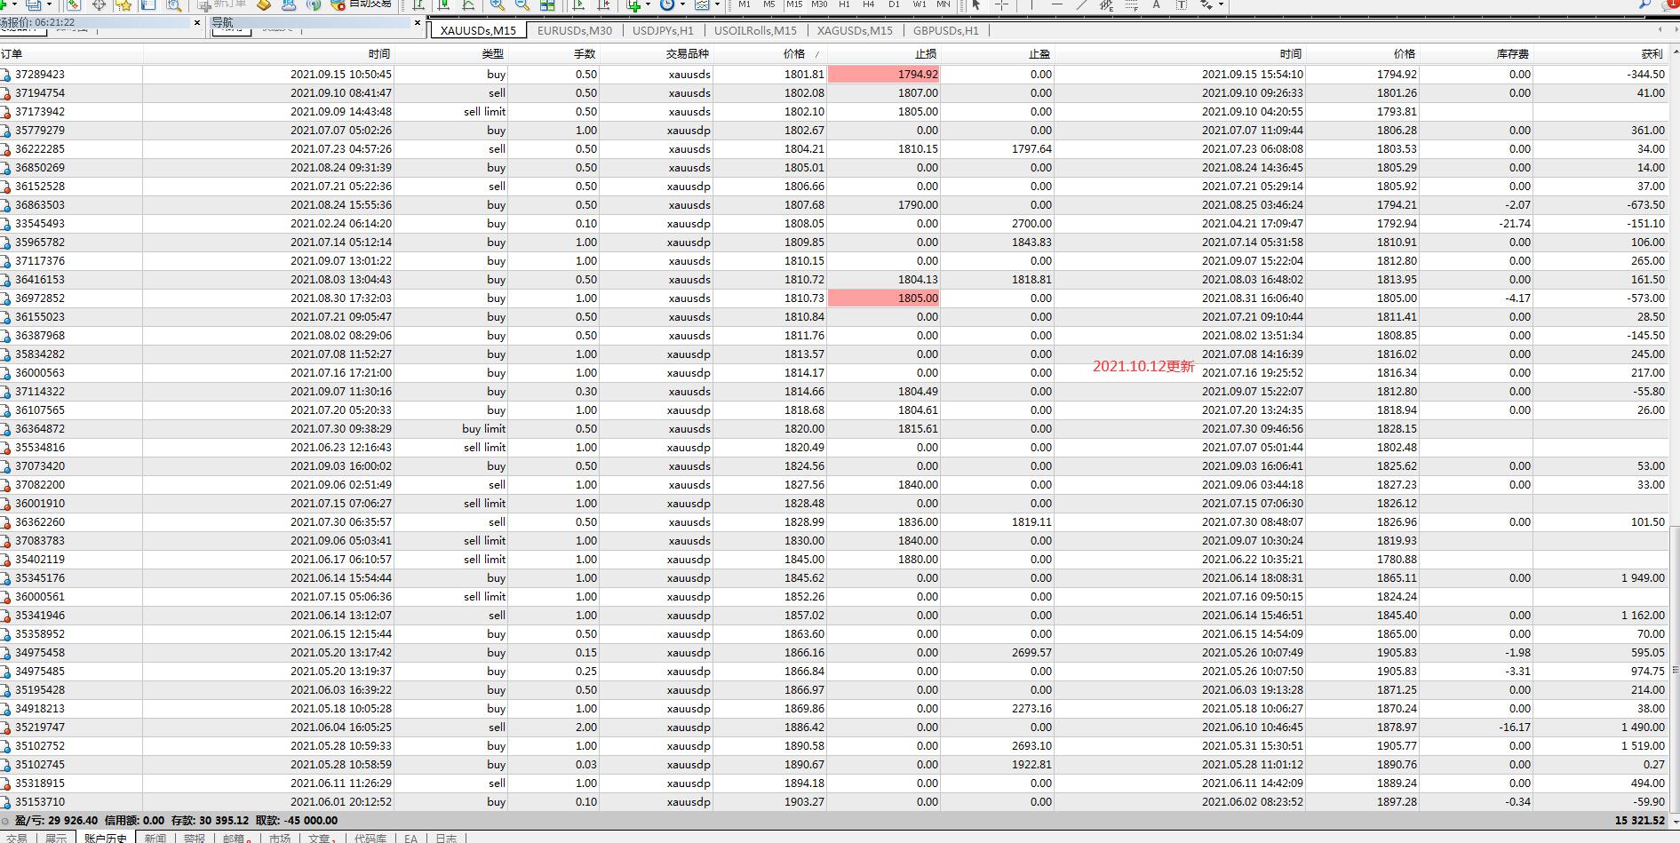Sort by the 交易品种 column header
Screen dimensions: 1680x843
coord(657,54)
